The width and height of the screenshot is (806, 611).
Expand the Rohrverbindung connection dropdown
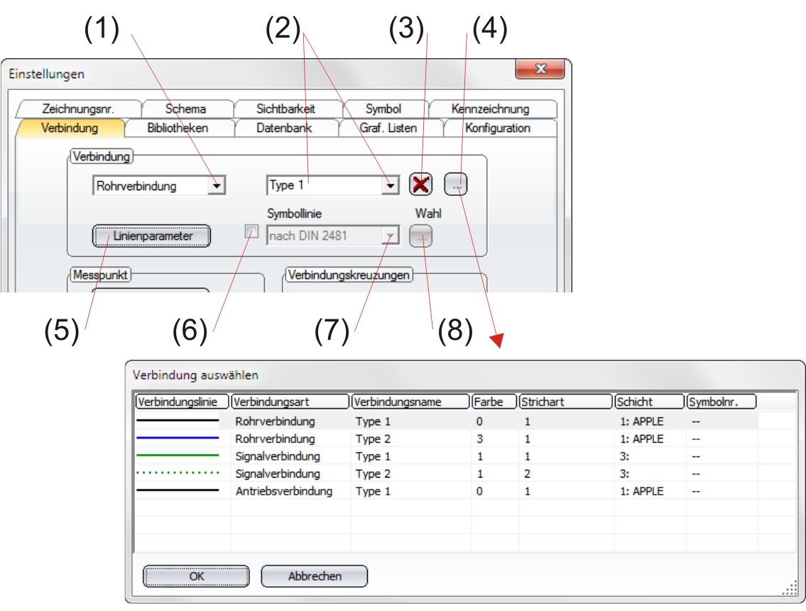click(217, 186)
